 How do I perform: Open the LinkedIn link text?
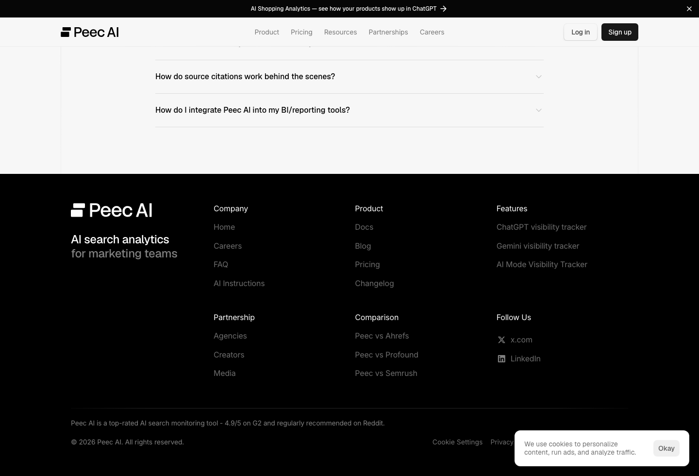click(526, 359)
